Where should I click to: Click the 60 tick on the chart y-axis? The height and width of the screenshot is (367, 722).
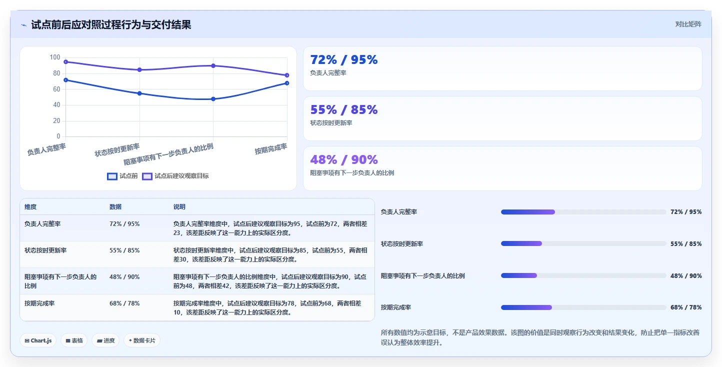tap(56, 89)
